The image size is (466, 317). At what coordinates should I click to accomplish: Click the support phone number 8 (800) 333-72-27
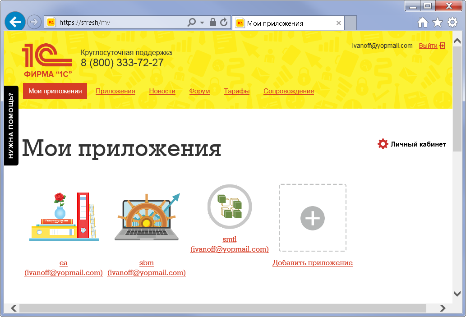[122, 63]
